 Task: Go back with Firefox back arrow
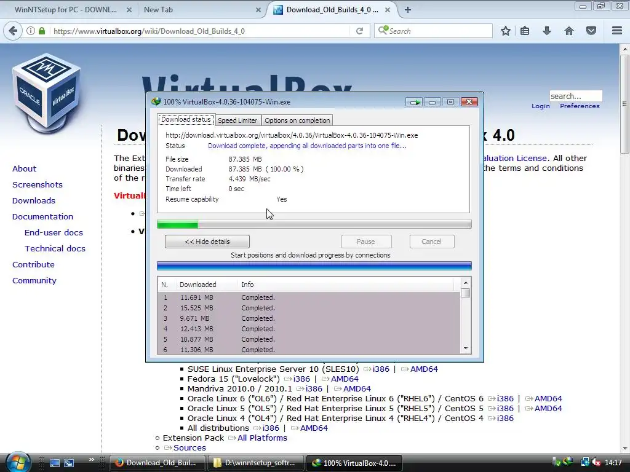click(x=13, y=31)
